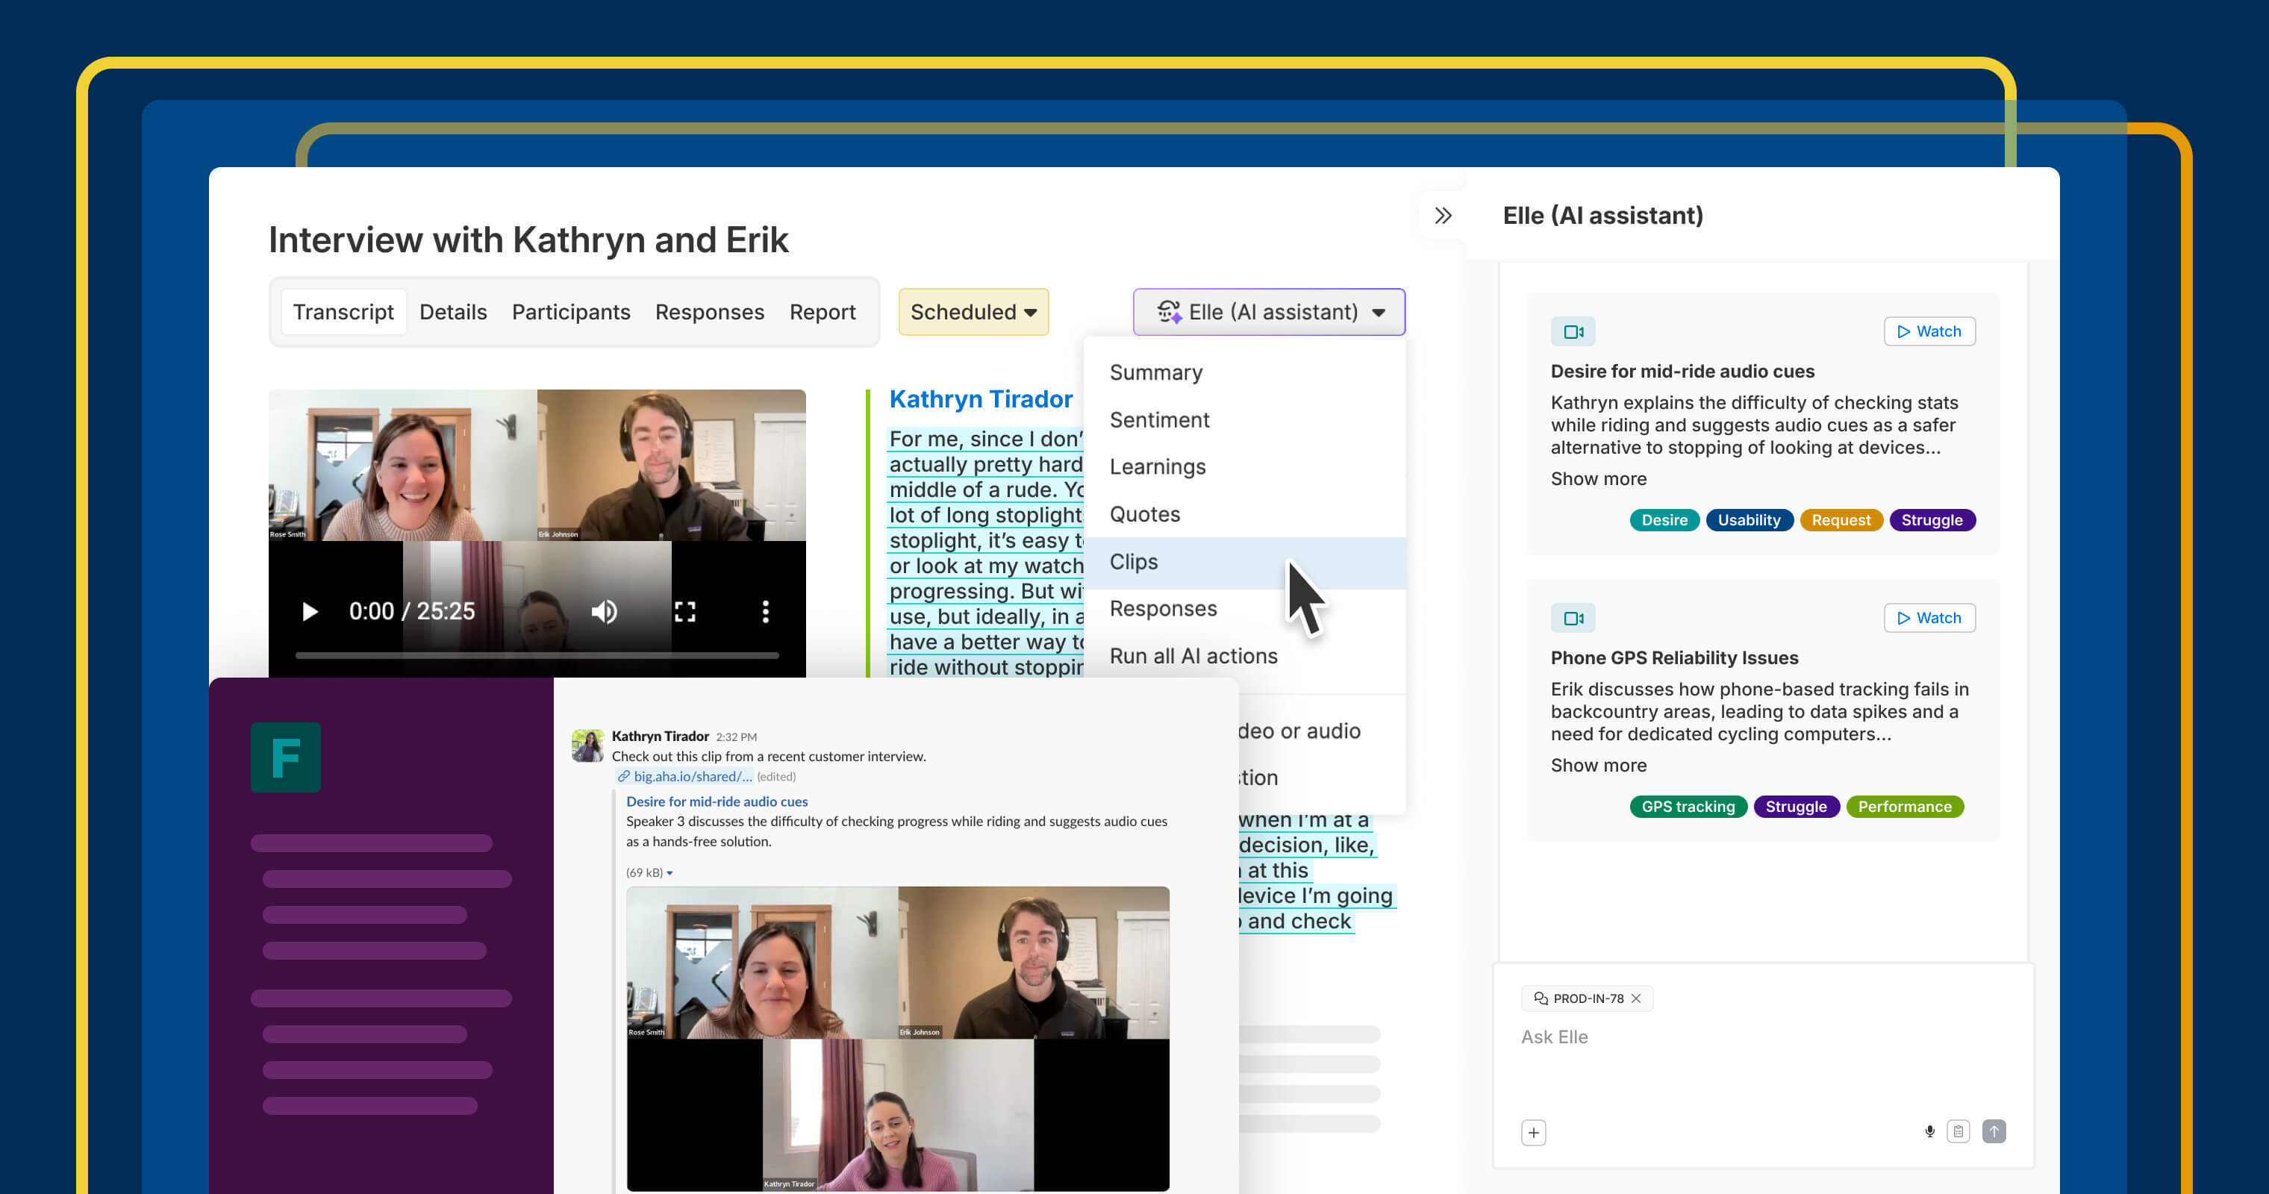Click the 2:32 PM timestamp in Slack

click(737, 737)
